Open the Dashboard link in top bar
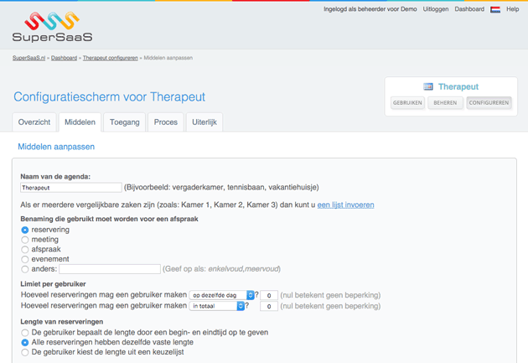 pos(469,9)
